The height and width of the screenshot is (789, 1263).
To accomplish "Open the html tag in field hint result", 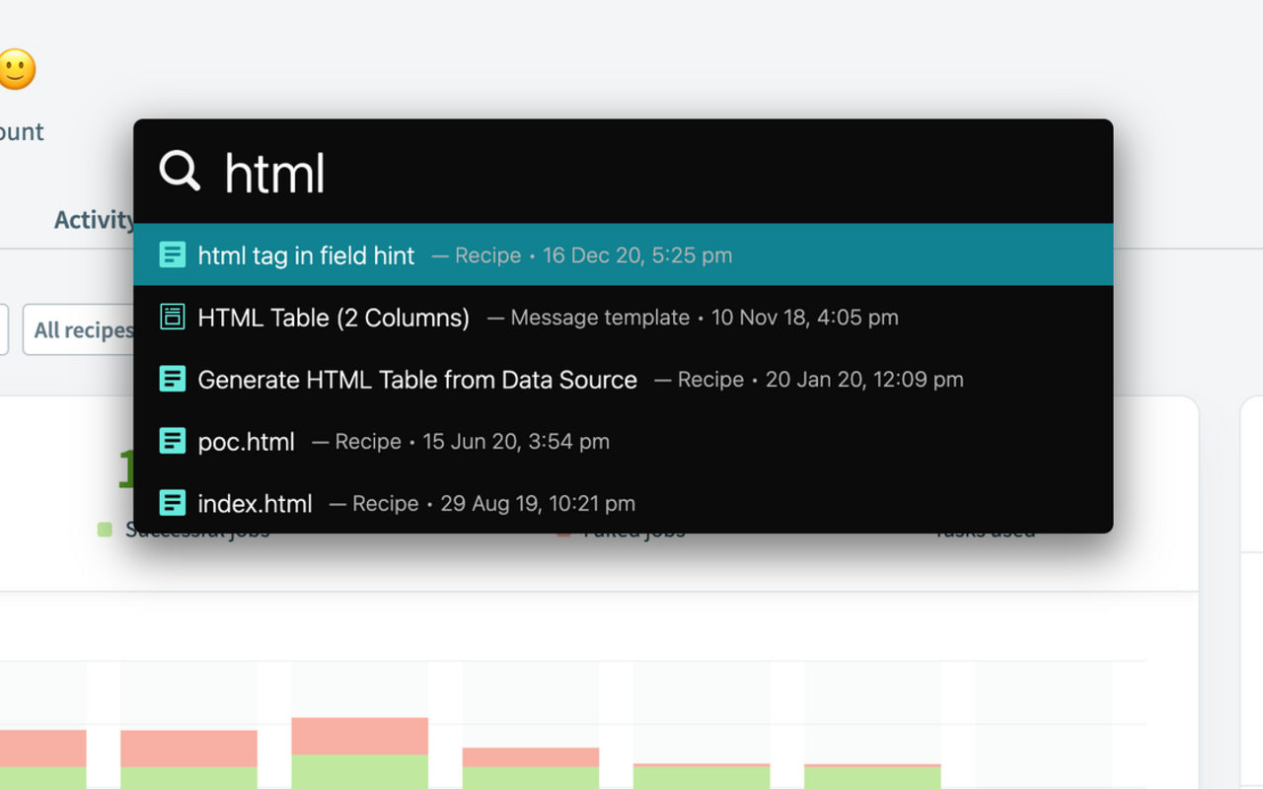I will [x=306, y=255].
